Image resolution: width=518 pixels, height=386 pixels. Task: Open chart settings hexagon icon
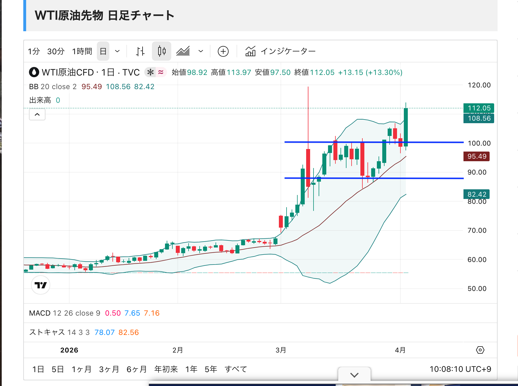[480, 350]
